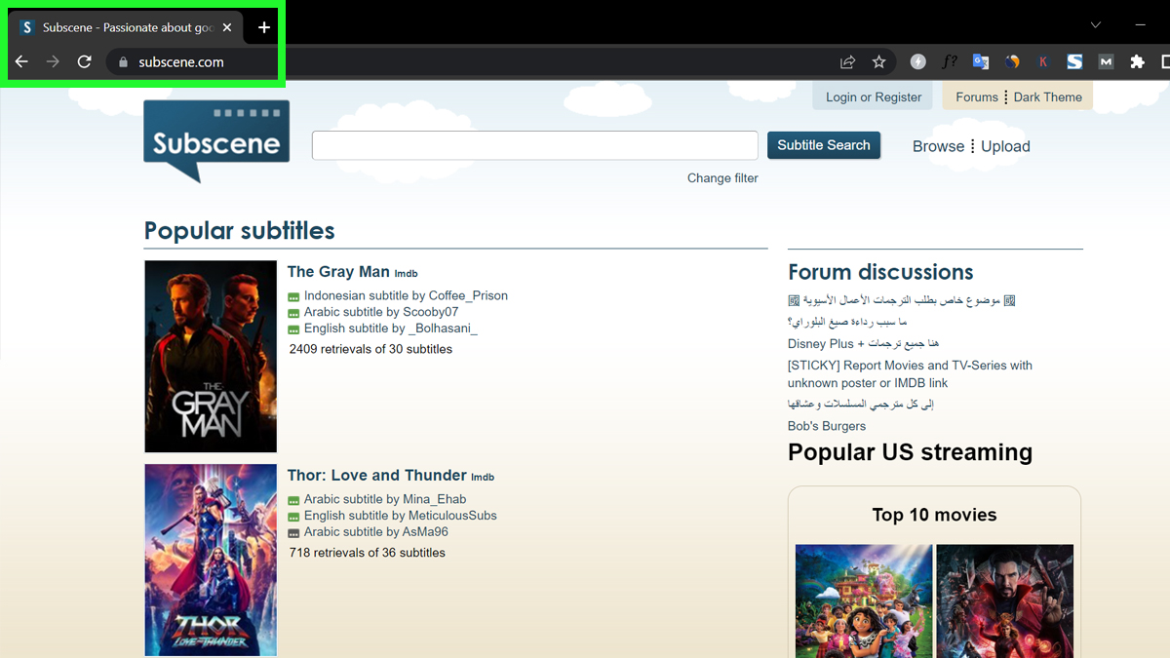1170x658 pixels.
Task: Close the Subscene browser tab
Action: point(227,27)
